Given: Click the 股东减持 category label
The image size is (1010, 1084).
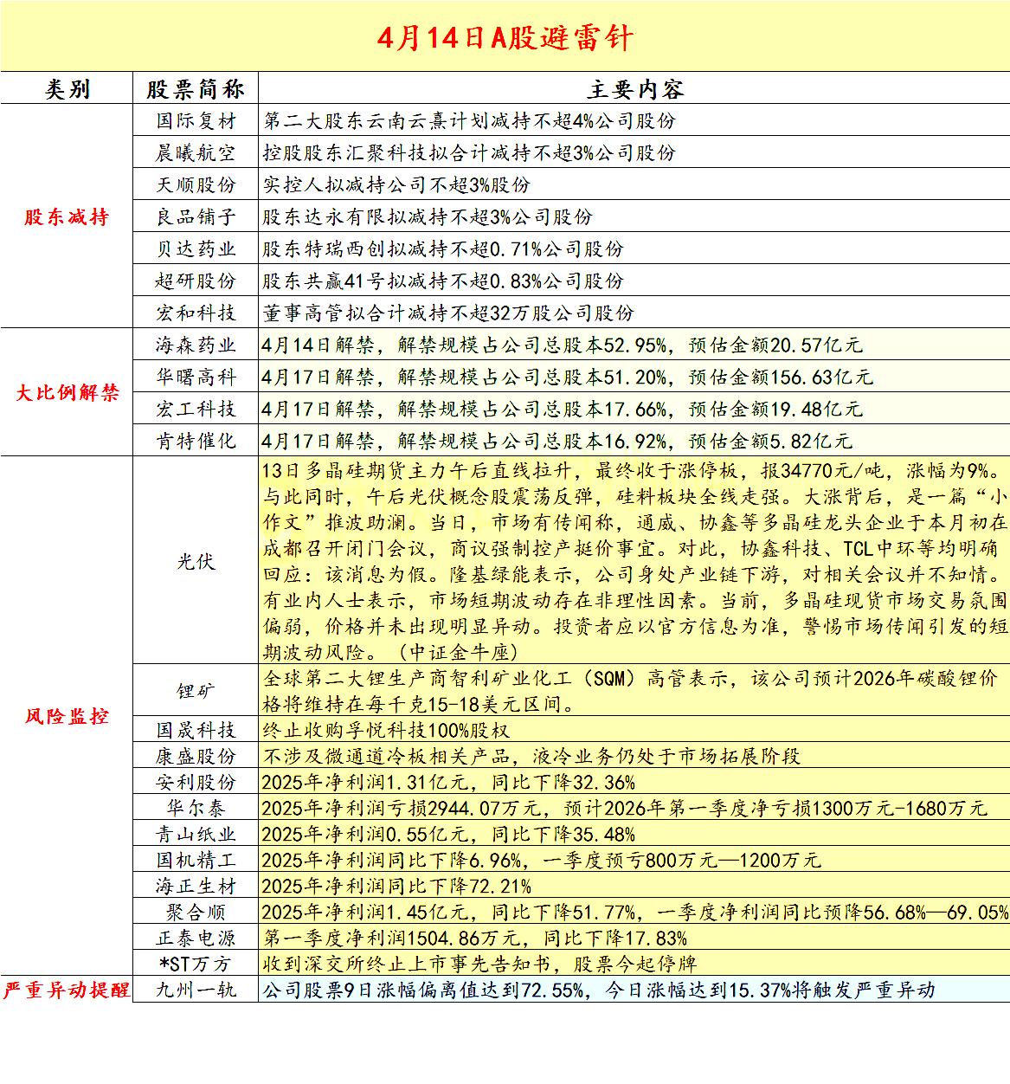Looking at the screenshot, I should 67,217.
